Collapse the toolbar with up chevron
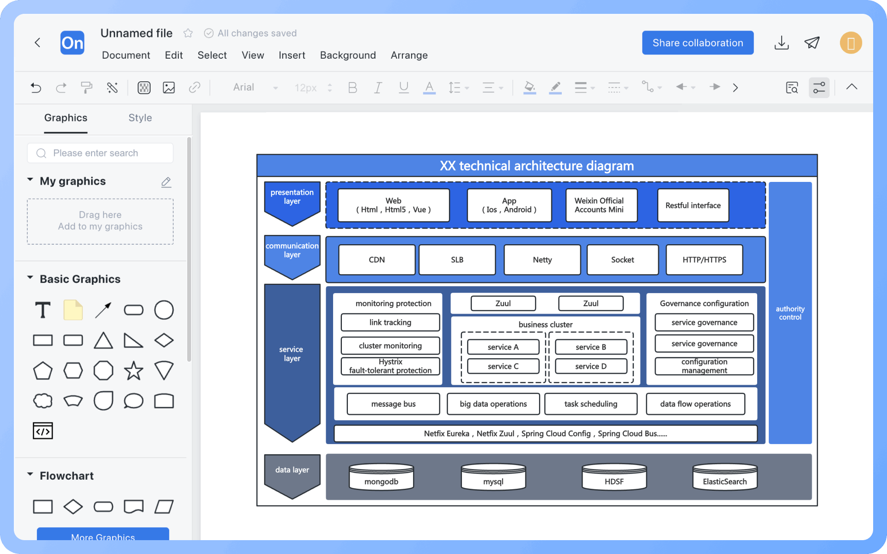The image size is (887, 554). 852,87
